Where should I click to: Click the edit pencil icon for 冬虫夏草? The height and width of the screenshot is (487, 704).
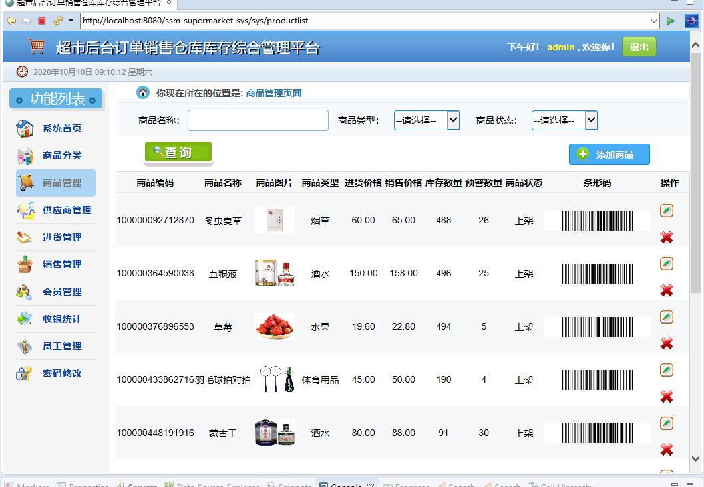click(666, 211)
